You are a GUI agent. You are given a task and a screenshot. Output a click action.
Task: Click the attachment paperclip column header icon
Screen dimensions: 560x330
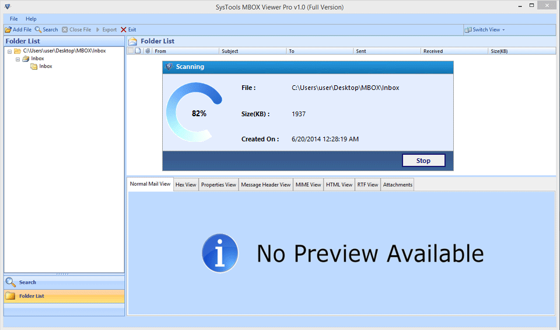coord(148,51)
